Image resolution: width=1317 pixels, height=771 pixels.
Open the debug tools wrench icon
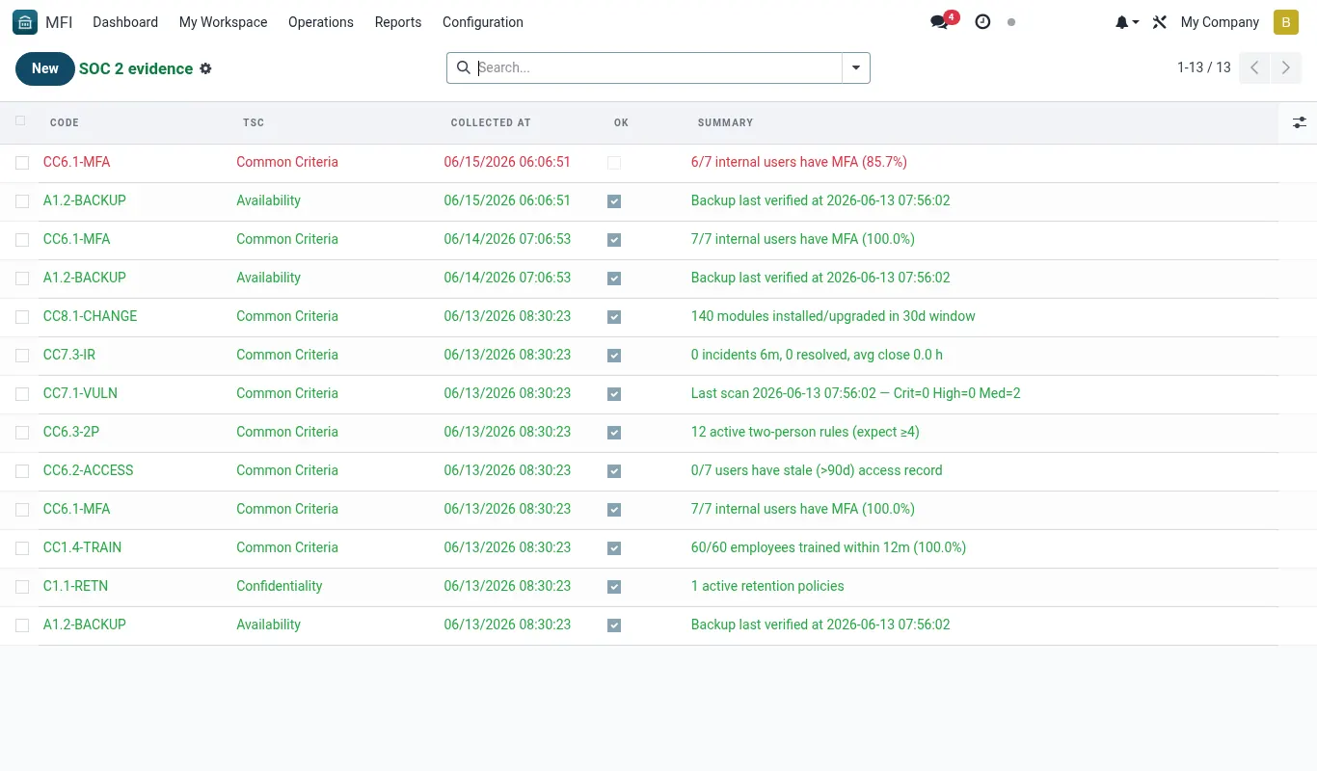[1160, 22]
